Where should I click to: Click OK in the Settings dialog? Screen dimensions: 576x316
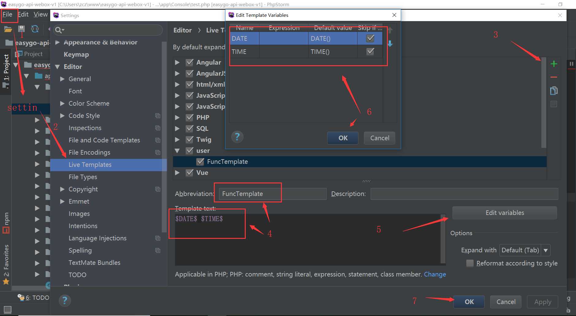pos(469,302)
